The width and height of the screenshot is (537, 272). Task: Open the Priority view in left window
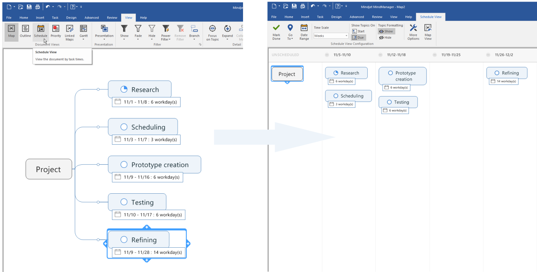point(56,32)
